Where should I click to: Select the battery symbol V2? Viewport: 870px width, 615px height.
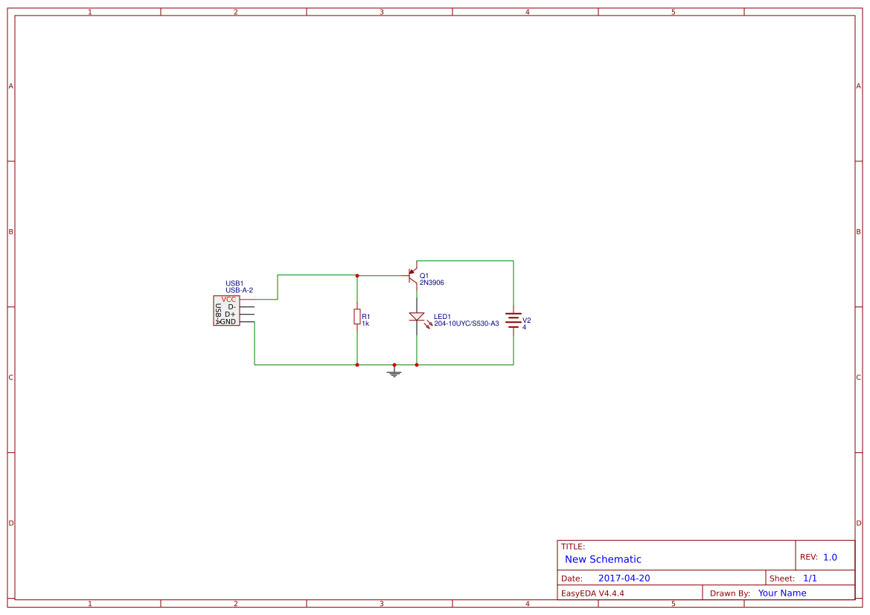(x=514, y=321)
